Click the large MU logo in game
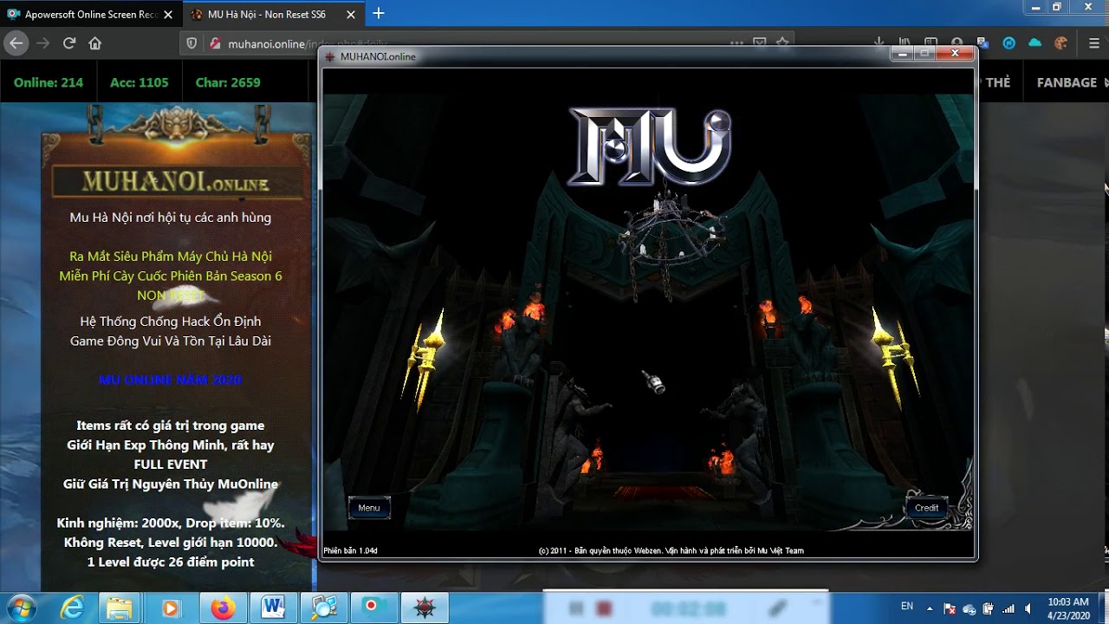1109x624 pixels. click(650, 146)
